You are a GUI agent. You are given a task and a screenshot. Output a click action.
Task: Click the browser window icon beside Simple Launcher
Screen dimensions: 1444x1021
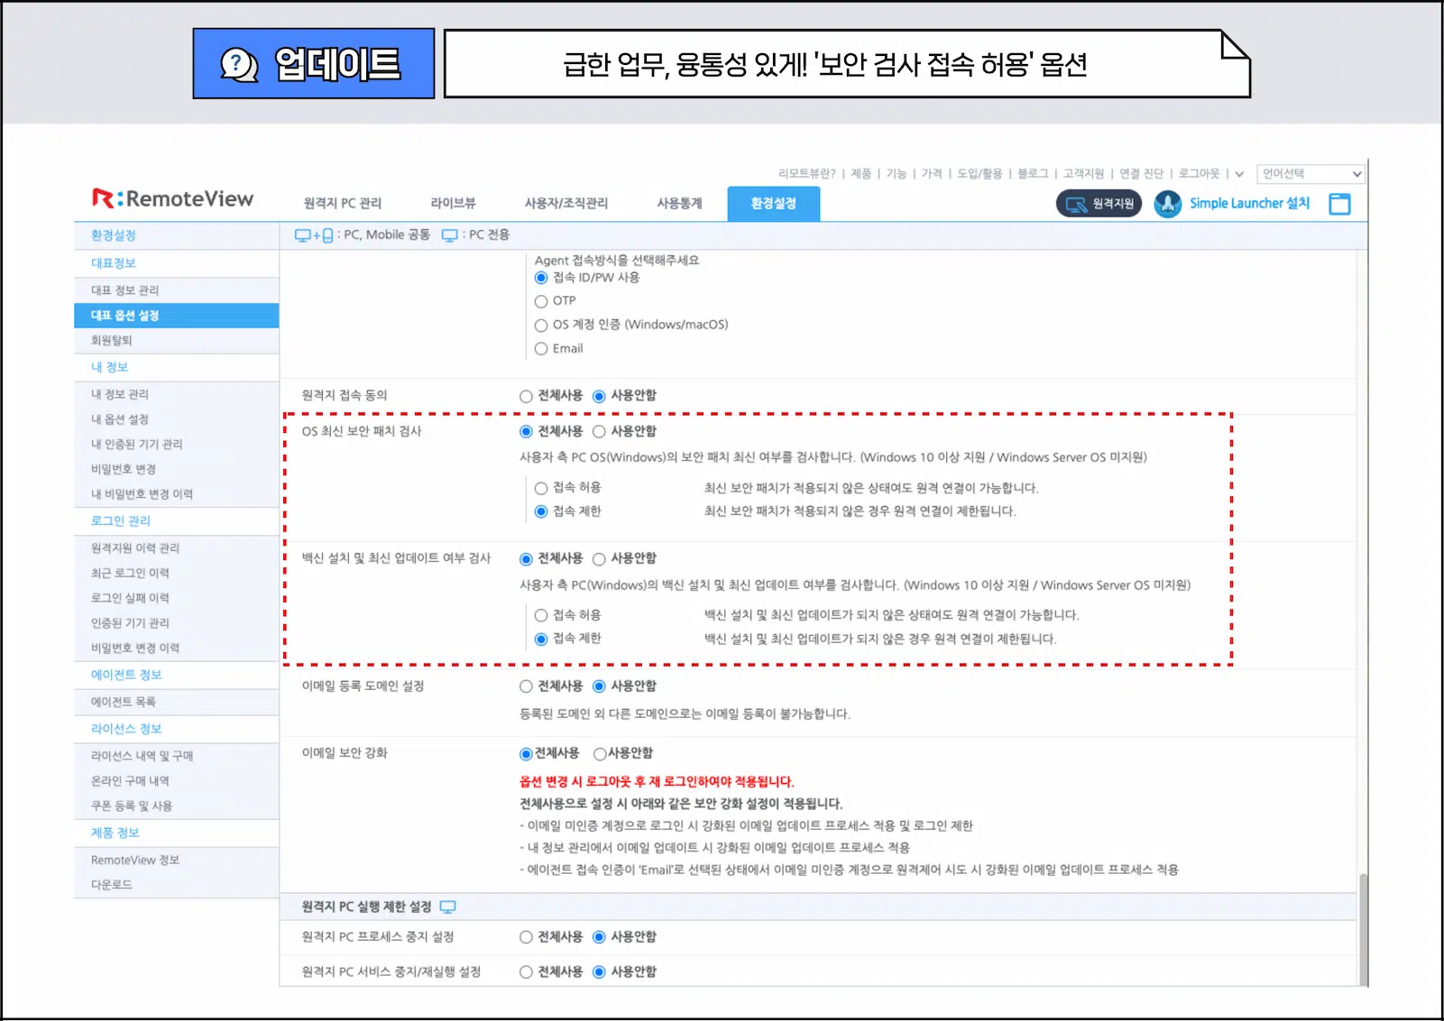point(1339,204)
